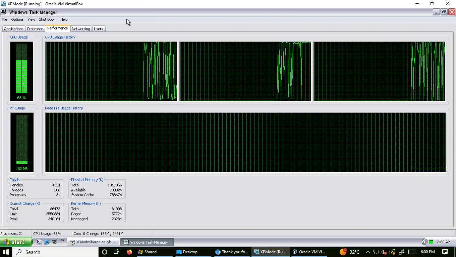Click status bar 'Processes: 21'

click(12, 234)
